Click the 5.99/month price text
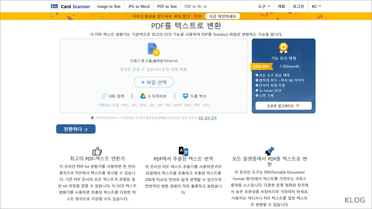Screen dimensions: 372x209 [x=289, y=66]
